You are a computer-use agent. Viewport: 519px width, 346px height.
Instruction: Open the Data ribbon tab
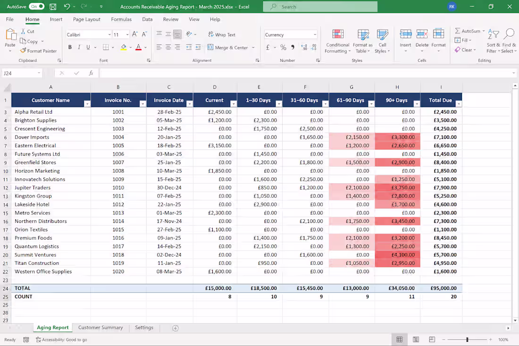point(147,19)
